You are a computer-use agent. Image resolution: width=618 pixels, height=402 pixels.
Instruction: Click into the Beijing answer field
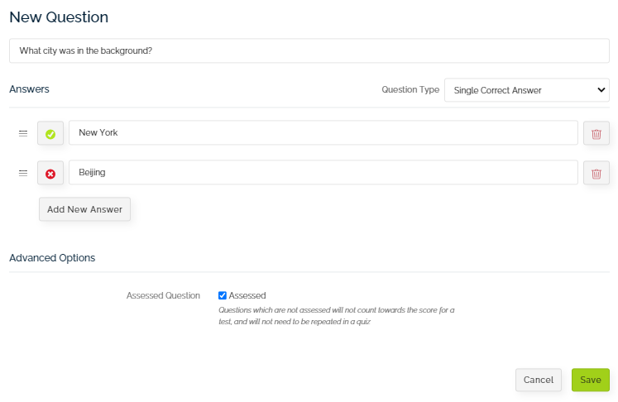pyautogui.click(x=323, y=172)
